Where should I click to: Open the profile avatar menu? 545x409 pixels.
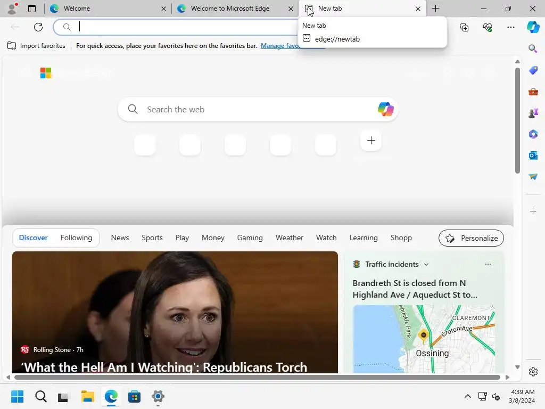click(13, 9)
